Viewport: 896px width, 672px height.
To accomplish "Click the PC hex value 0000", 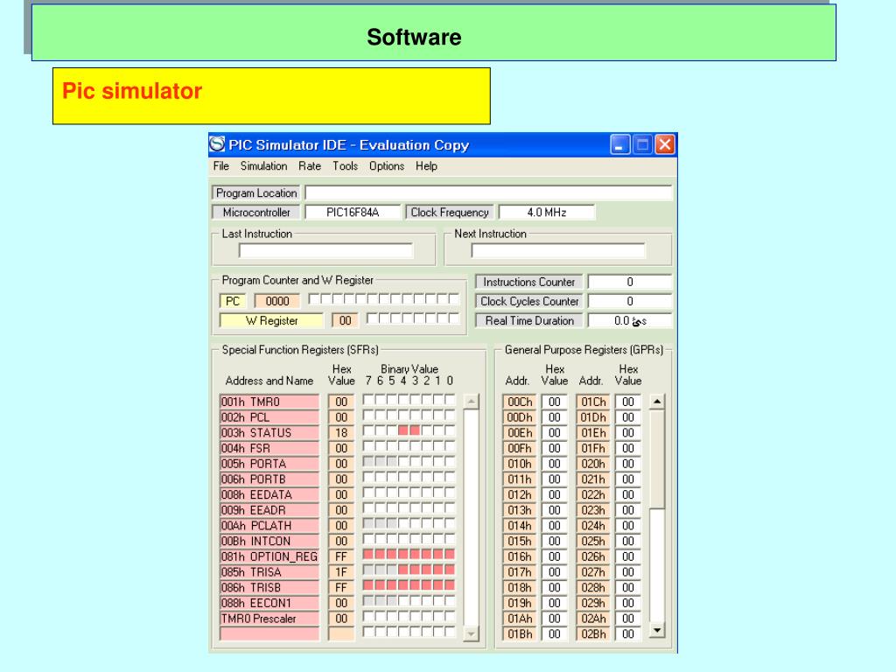I will (277, 301).
